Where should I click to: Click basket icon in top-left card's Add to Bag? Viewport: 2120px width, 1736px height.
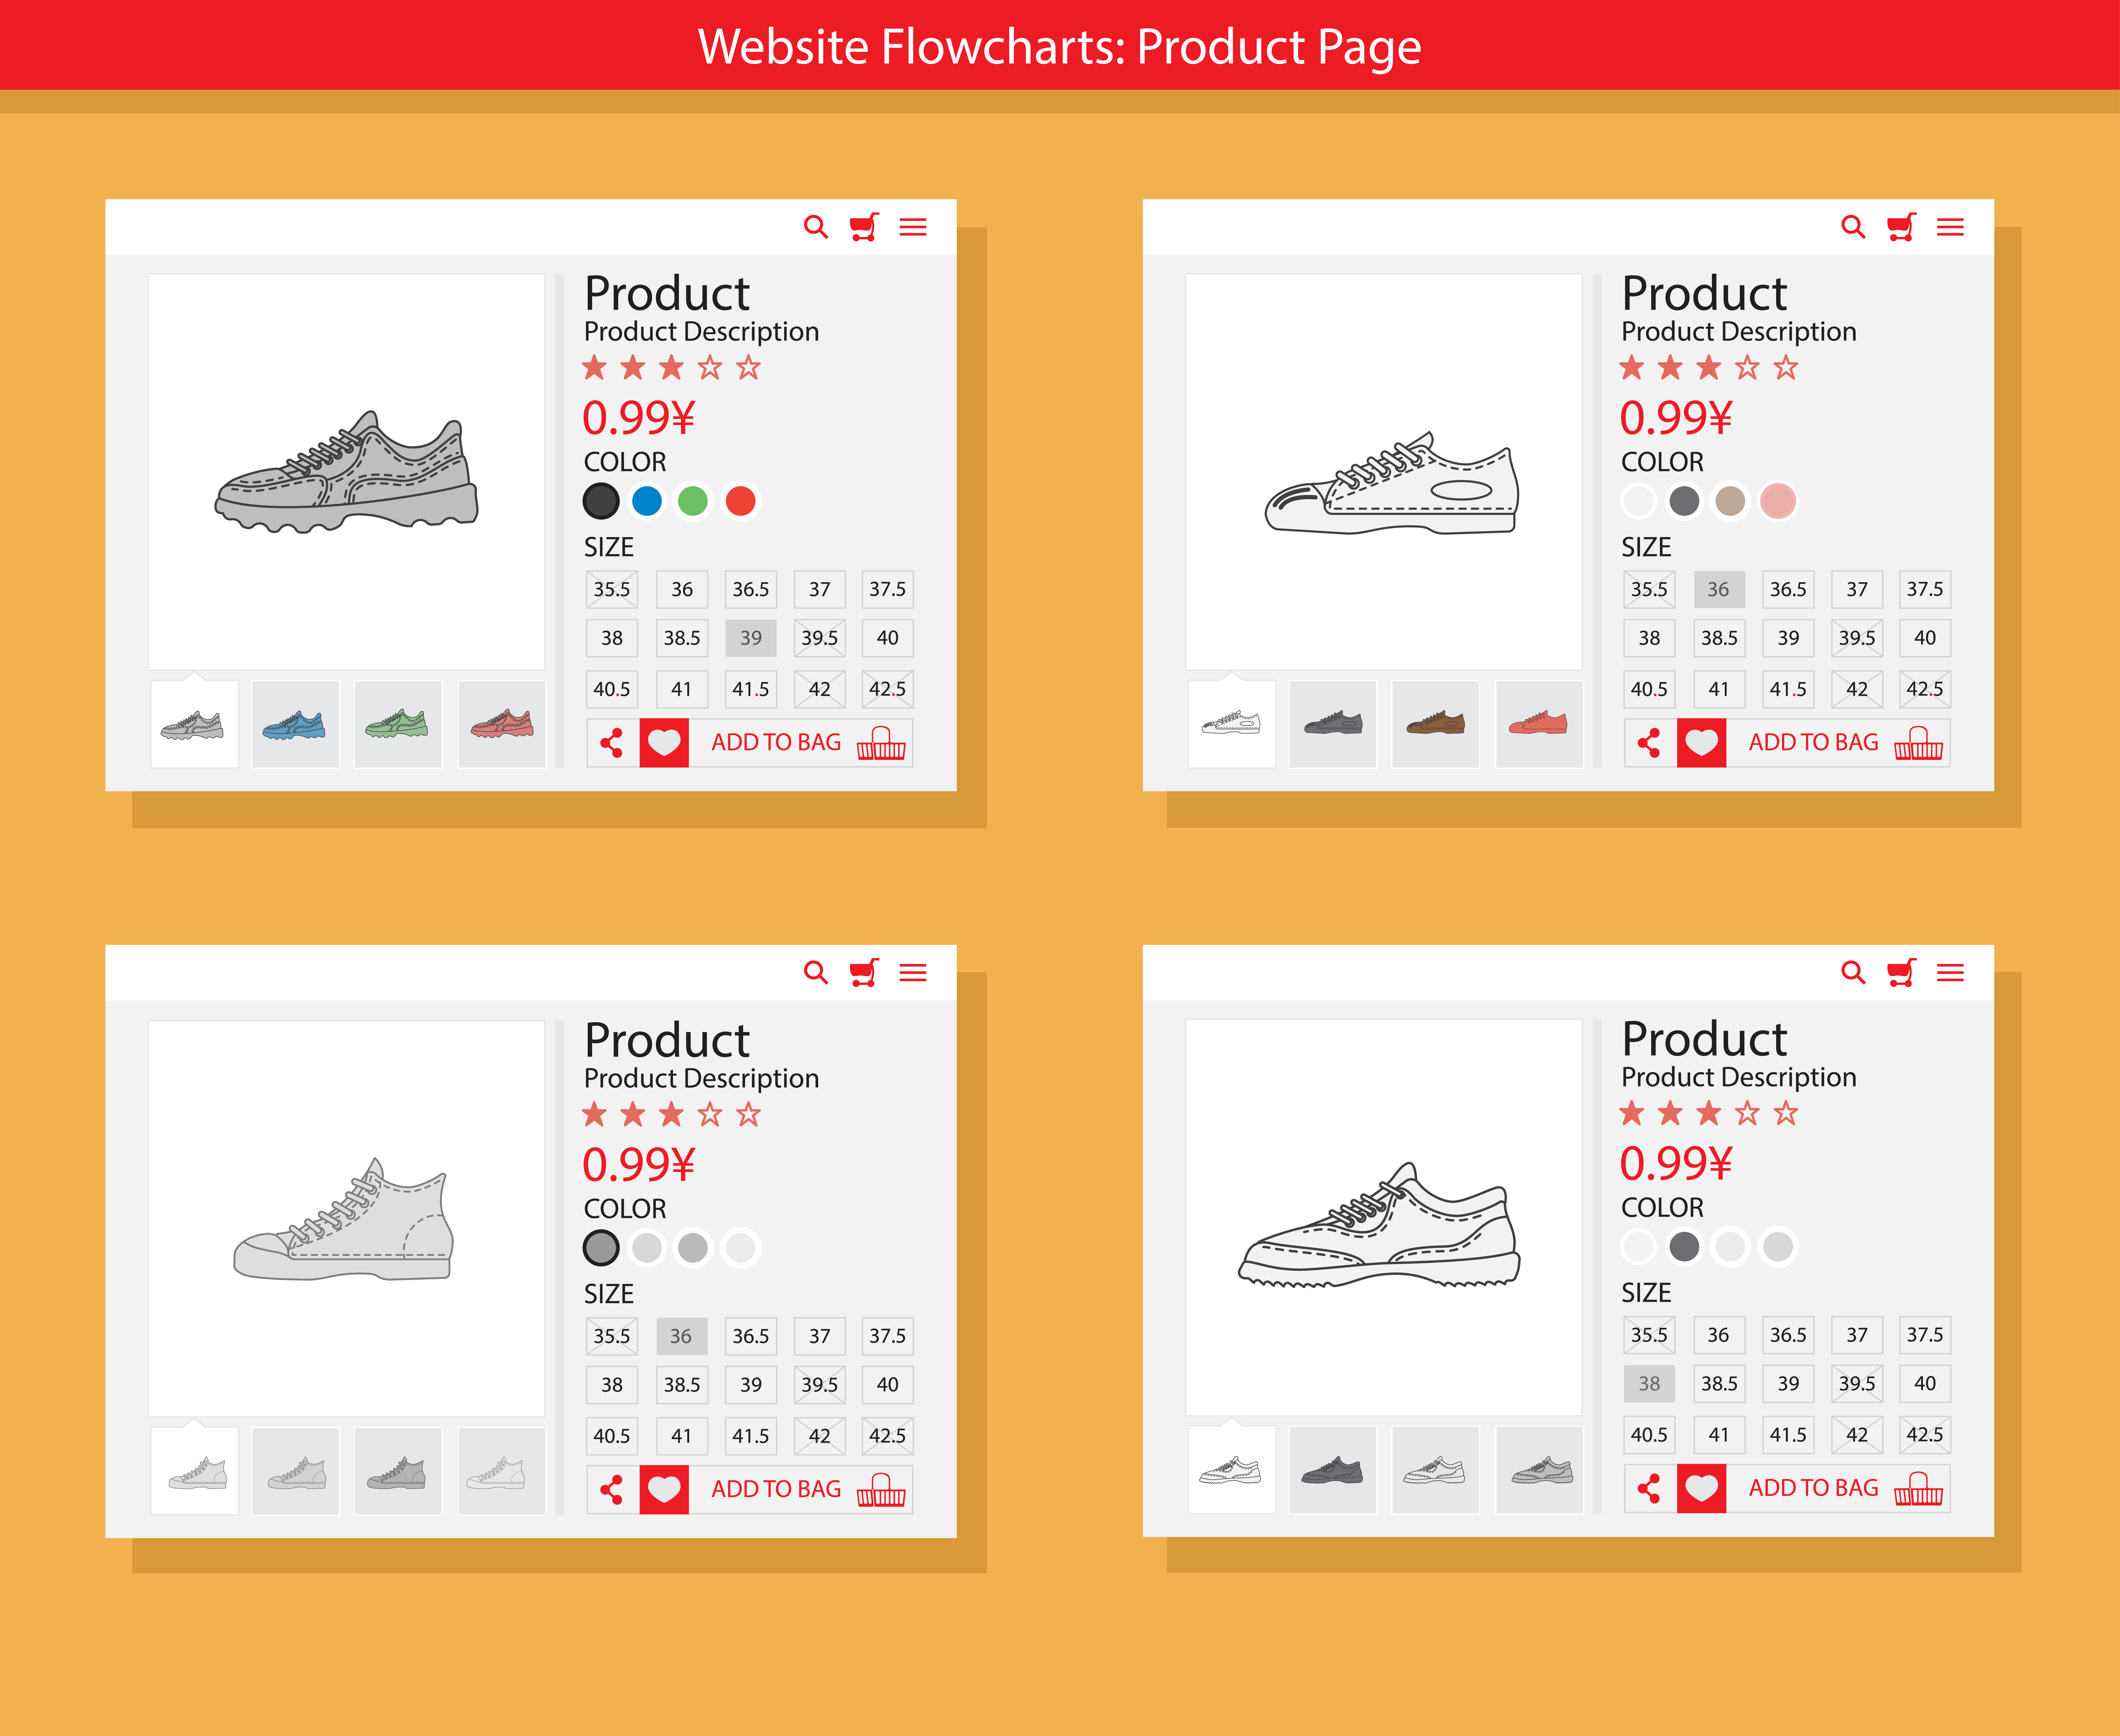click(x=881, y=743)
